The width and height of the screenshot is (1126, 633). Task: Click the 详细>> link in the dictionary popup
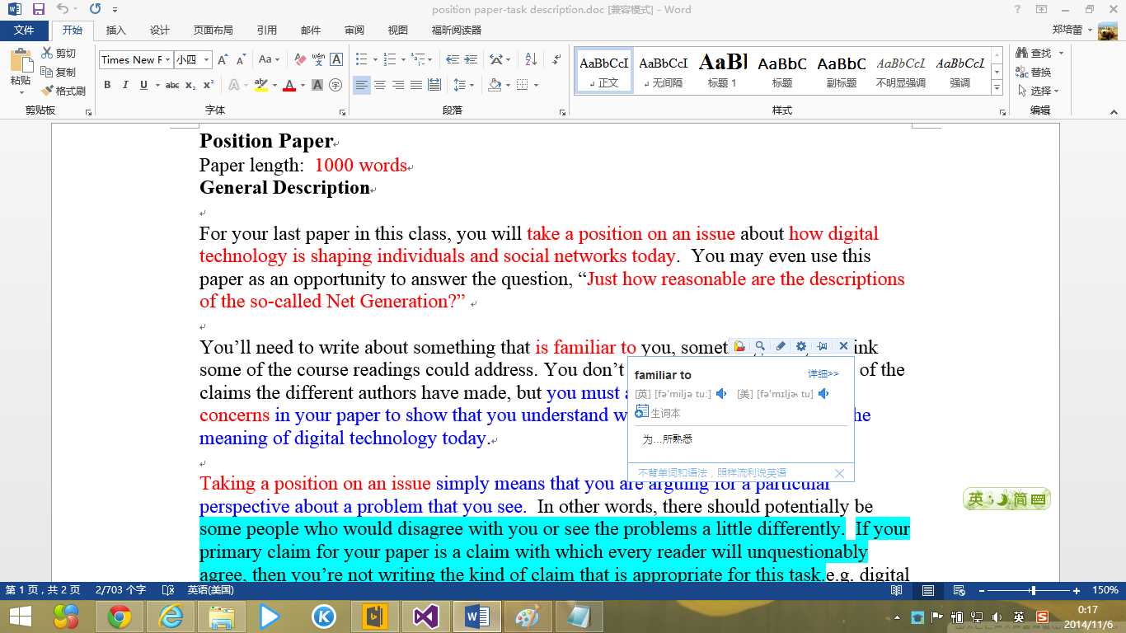click(x=823, y=374)
